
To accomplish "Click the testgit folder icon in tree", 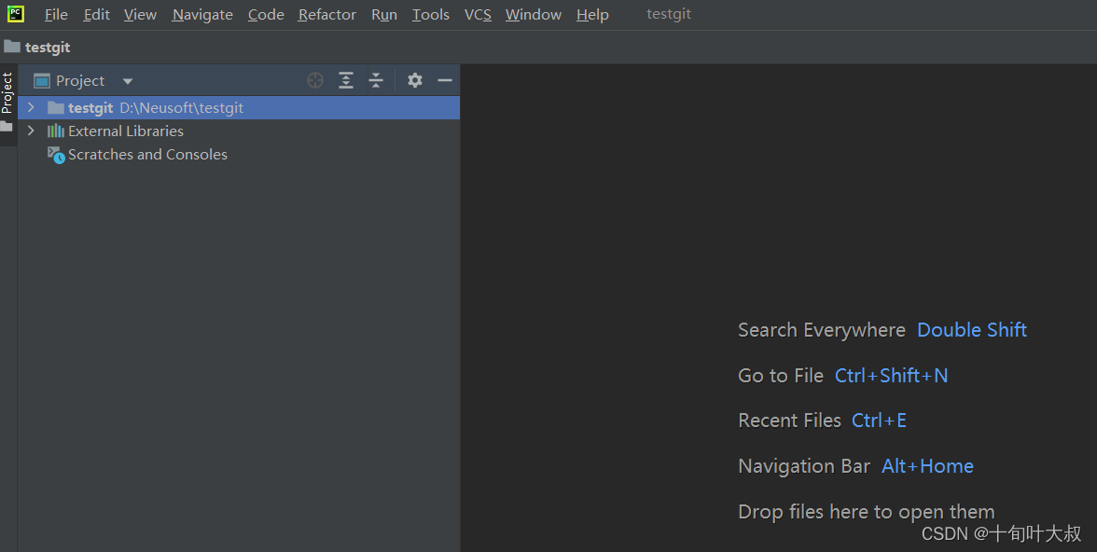I will pos(56,108).
